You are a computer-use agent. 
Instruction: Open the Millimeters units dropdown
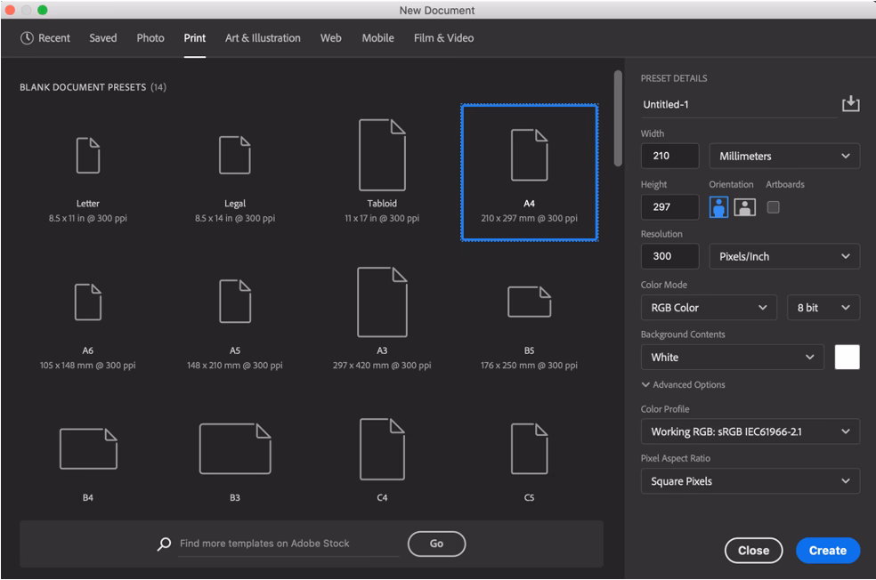783,156
